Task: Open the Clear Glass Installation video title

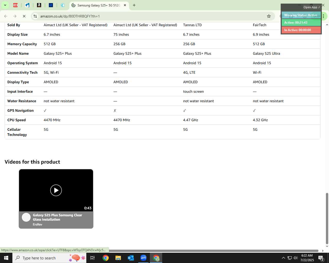Action: click(x=58, y=217)
